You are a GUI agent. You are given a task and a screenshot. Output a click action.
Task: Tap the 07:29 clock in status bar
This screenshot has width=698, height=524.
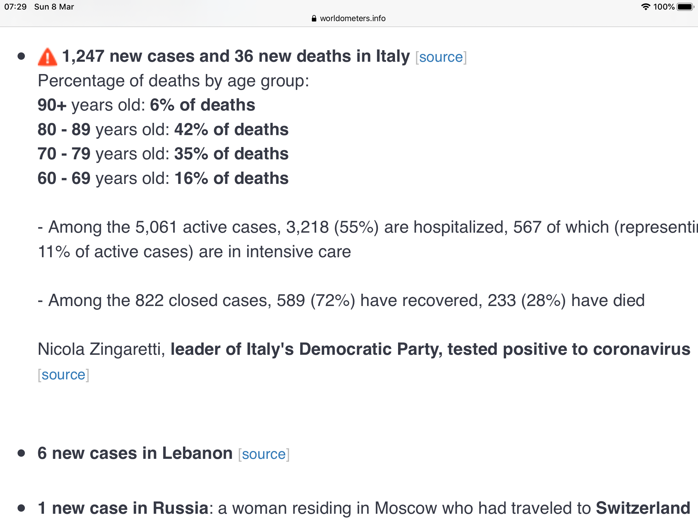click(15, 7)
